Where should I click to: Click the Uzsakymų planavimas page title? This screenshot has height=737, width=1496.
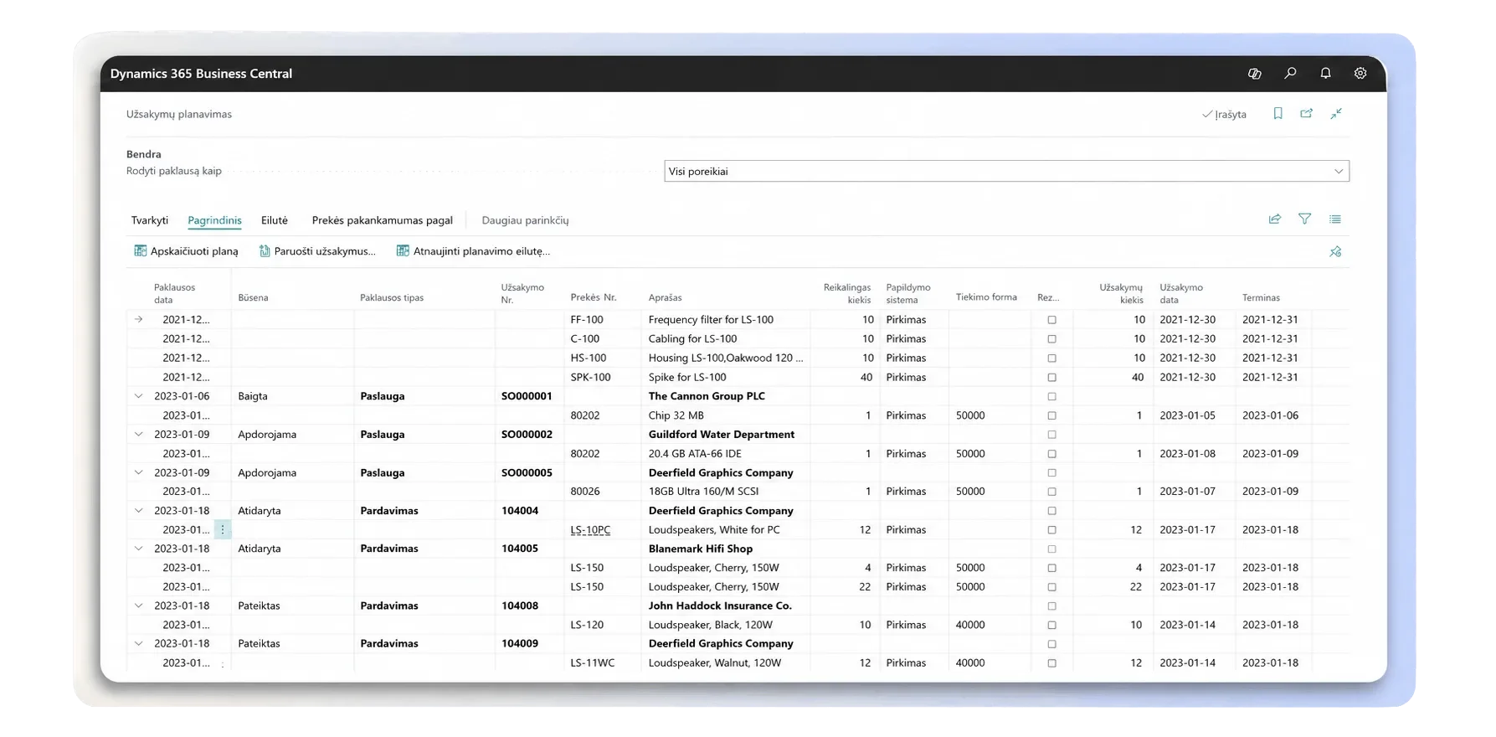[x=179, y=114]
